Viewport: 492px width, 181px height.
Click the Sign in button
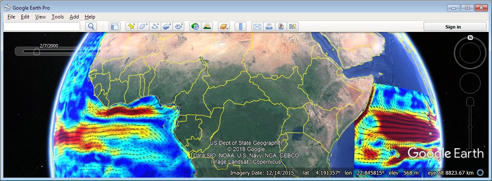453,26
